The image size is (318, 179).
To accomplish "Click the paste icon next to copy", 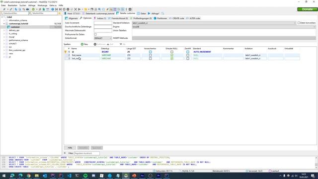I will point(20,9).
